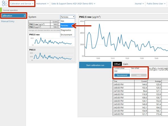This screenshot has width=168, height=126.
Task: Click the 172.4 average value
Action: pos(158,114)
